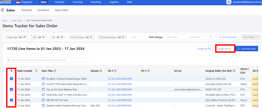The width and height of the screenshot is (262, 108).
Task: Toggle the select-all header checkbox
Action: pyautogui.click(x=11, y=71)
